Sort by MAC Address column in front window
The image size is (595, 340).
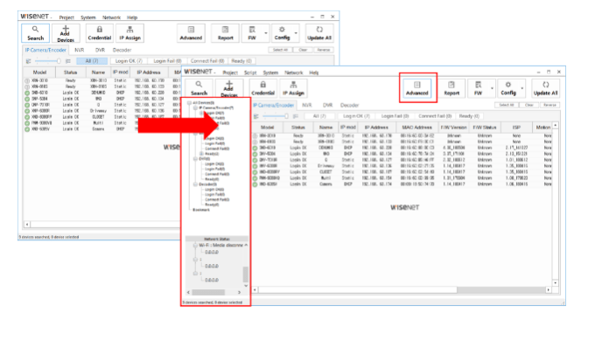point(417,128)
